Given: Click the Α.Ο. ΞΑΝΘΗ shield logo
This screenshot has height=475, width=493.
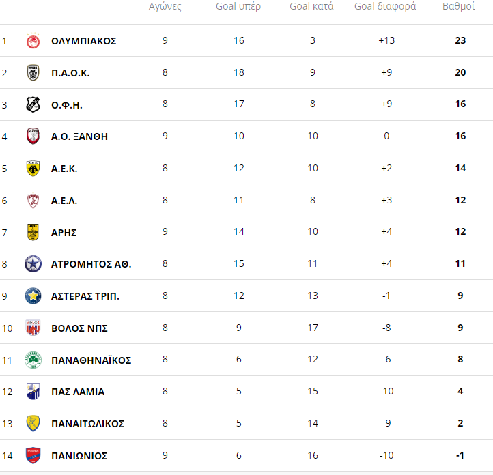Looking at the screenshot, I should pos(33,136).
